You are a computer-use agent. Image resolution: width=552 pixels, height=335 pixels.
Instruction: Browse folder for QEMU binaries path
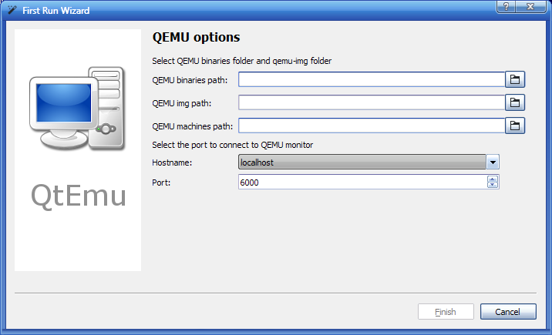pyautogui.click(x=515, y=79)
